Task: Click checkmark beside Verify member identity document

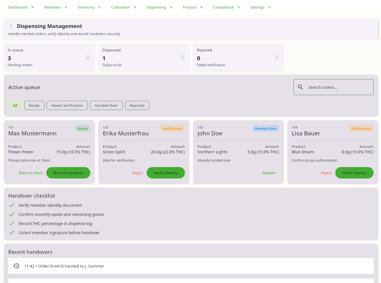Action: [12, 205]
